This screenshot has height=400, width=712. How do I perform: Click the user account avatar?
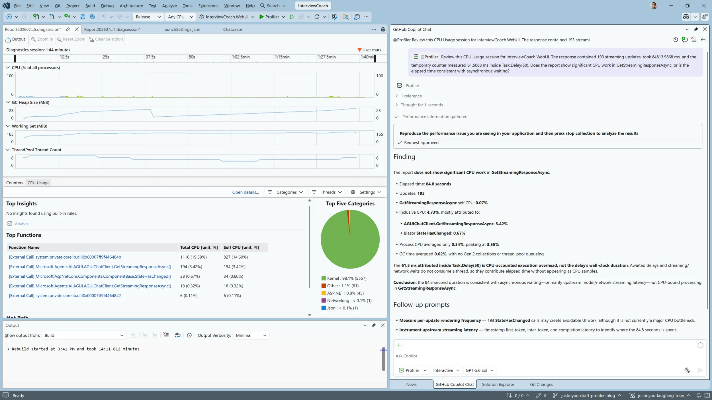[654, 6]
